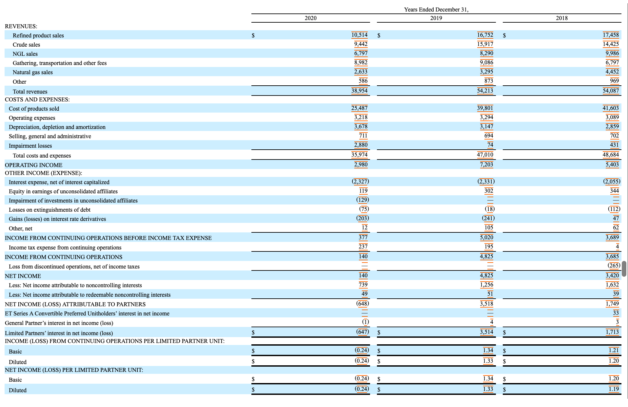Screen dimensions: 628x407
Task: Click NGL sales 2018 value 9,986
Action: pyautogui.click(x=612, y=53)
